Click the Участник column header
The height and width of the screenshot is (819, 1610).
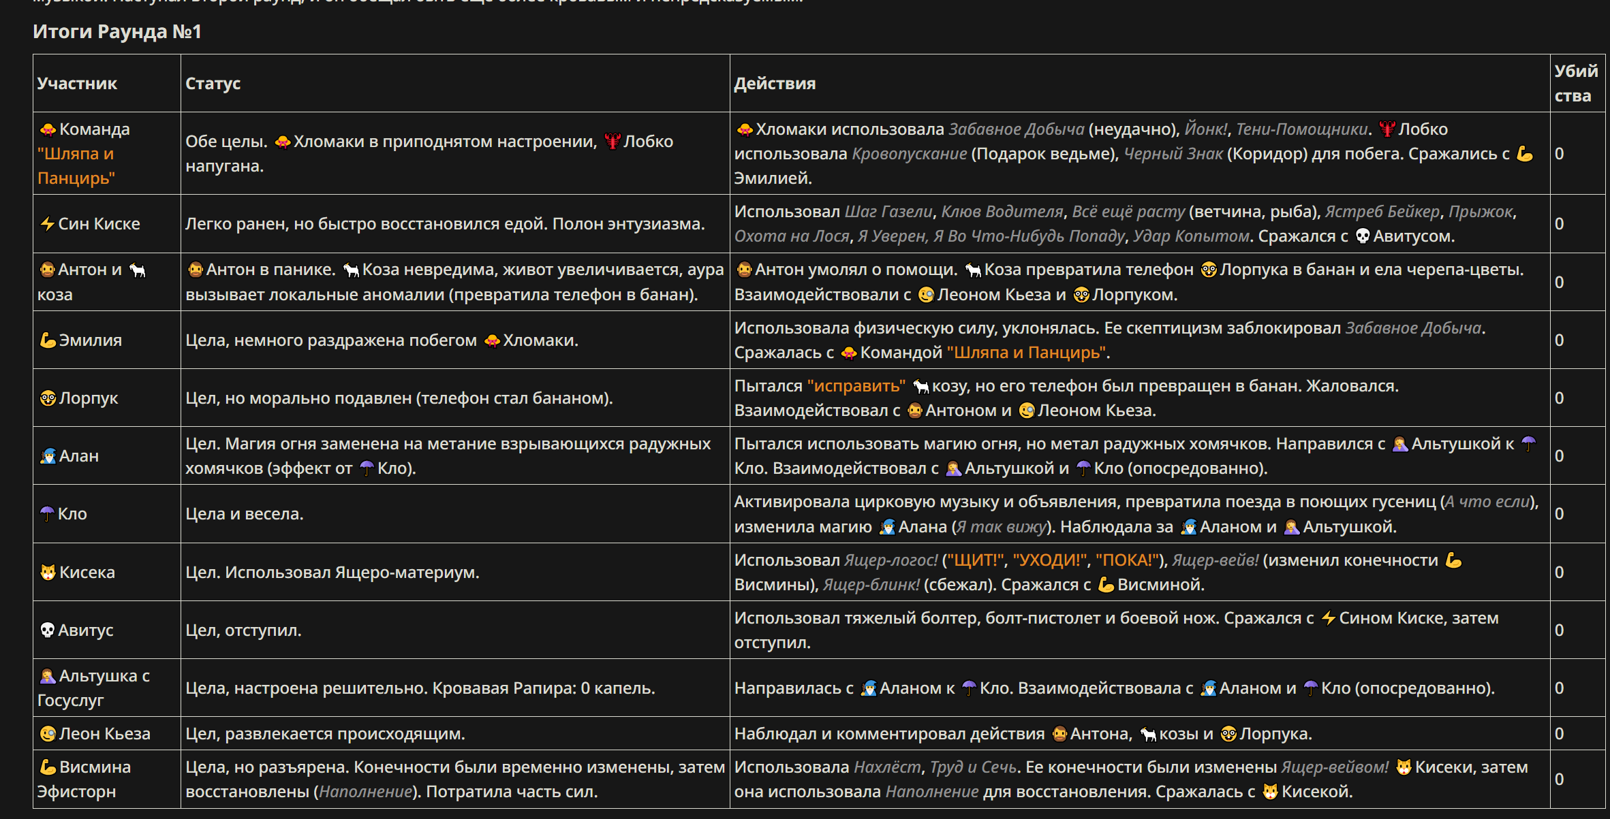(x=77, y=84)
